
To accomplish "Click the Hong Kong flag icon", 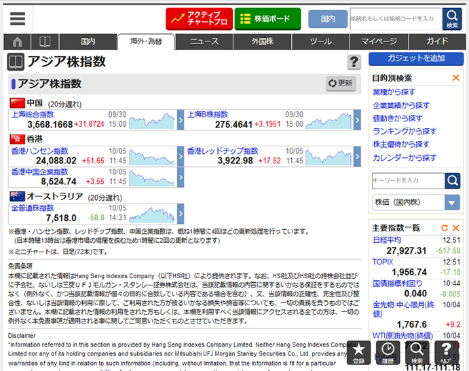I will pos(17,139).
